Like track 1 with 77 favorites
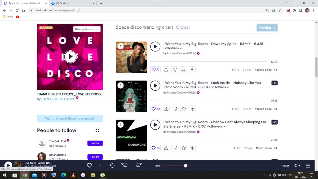The image size is (318, 179). (x=155, y=70)
